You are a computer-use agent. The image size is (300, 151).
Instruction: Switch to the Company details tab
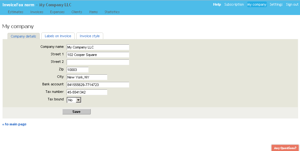(x=23, y=36)
